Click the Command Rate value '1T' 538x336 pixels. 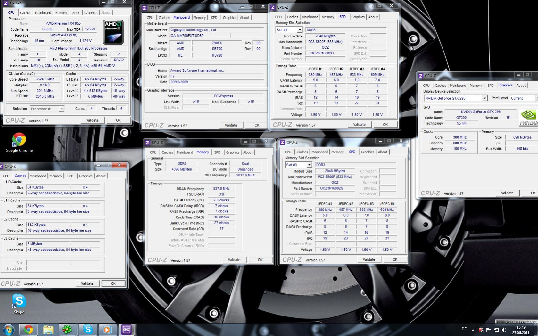(x=221, y=229)
